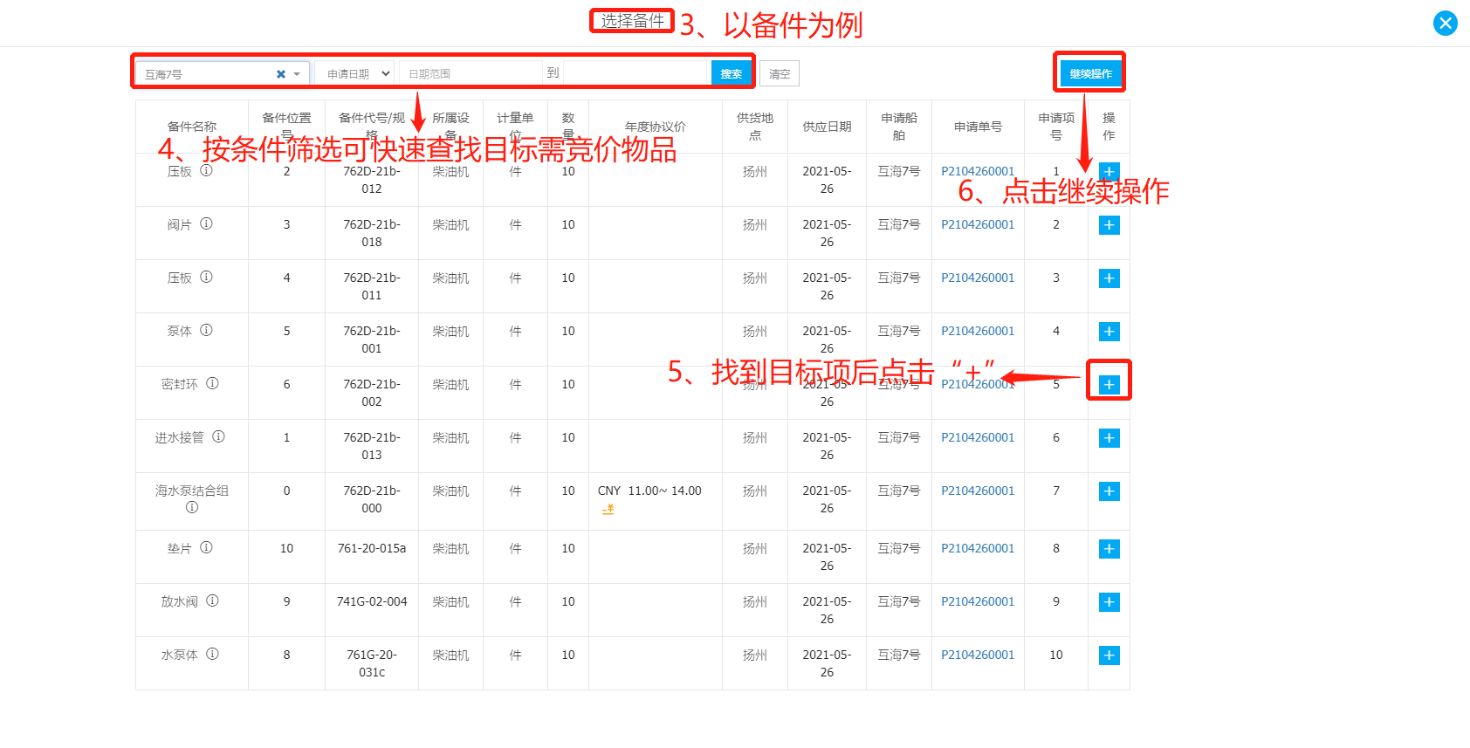
Task: Select 柴油机 cell in 垫片 row
Action: click(450, 557)
